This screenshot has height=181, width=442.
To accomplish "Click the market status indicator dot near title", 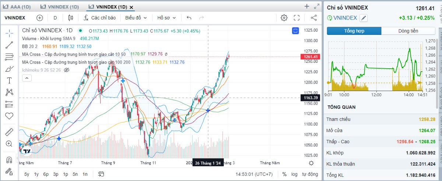I will click(80, 30).
